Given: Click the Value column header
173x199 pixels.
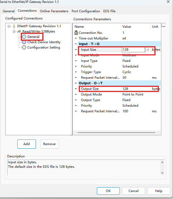Looking at the screenshot, I should [x=126, y=26].
